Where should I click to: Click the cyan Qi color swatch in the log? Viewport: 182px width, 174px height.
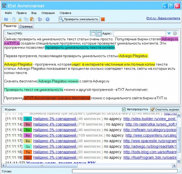[28, 119]
